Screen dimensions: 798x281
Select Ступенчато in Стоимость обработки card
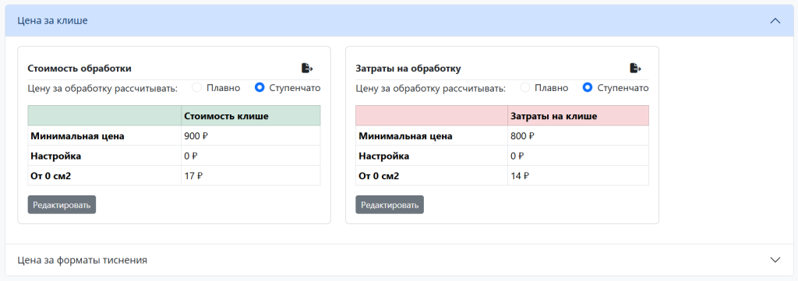260,87
